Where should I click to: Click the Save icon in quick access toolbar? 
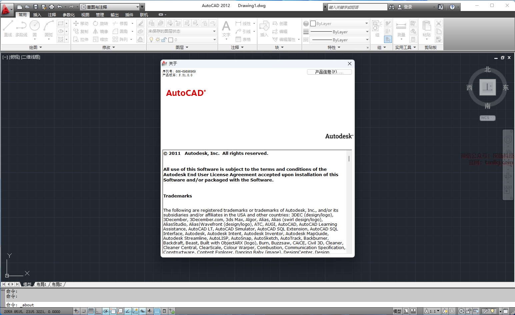(36, 7)
